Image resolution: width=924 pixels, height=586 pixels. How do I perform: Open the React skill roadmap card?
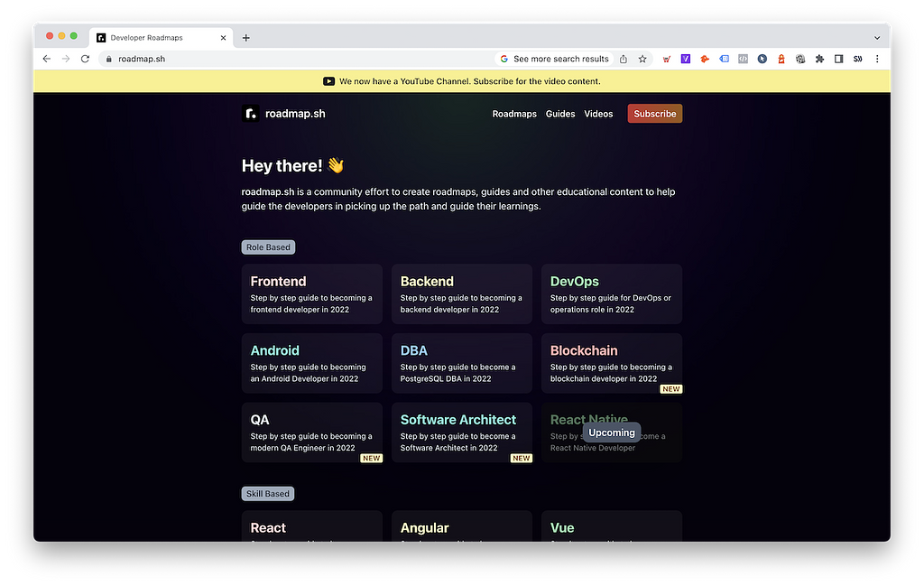coord(311,526)
